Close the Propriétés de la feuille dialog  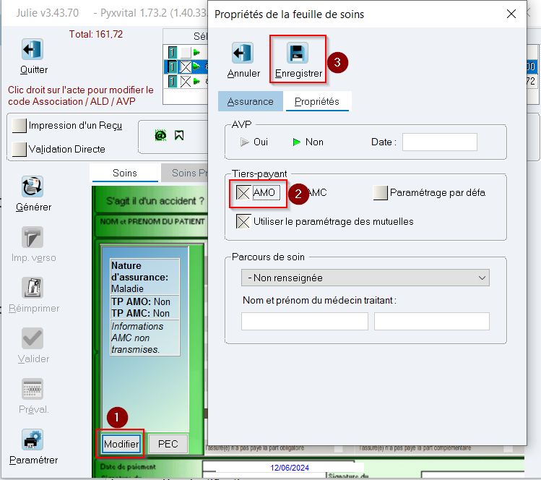point(511,14)
